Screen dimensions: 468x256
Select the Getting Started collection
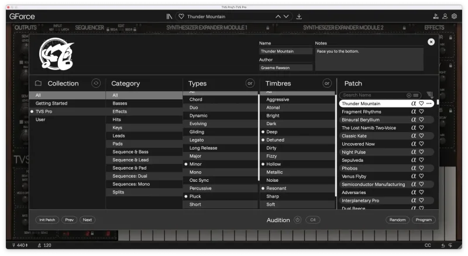[67, 103]
